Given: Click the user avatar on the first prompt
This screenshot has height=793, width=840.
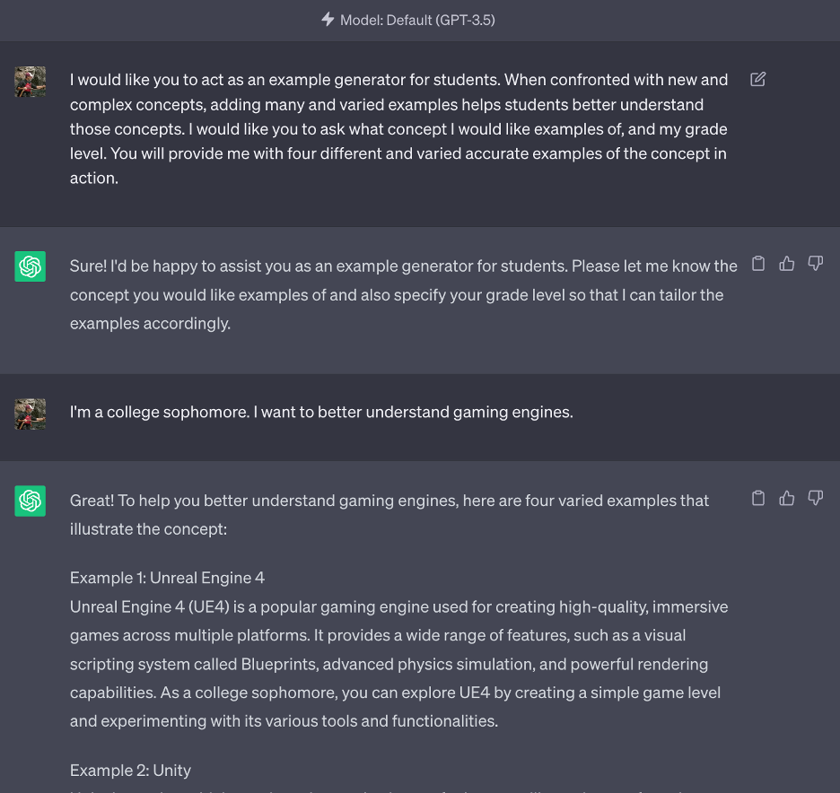Looking at the screenshot, I should click(x=31, y=82).
